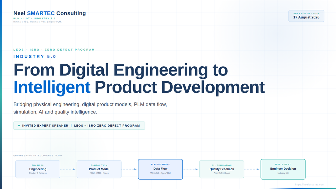Select the Invited Expert Speaker badge
Viewport: 336px width, 189px height.
79,126
